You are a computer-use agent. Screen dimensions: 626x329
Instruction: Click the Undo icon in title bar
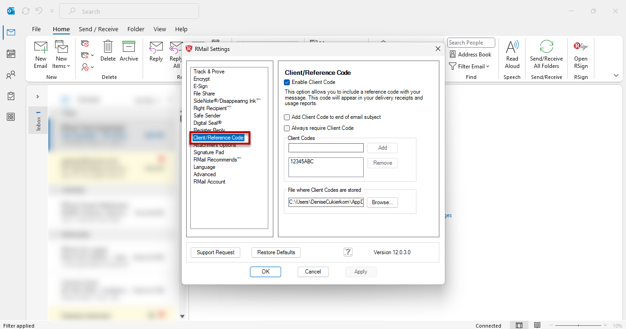[39, 11]
